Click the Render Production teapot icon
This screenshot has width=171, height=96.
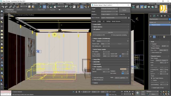[149, 7]
